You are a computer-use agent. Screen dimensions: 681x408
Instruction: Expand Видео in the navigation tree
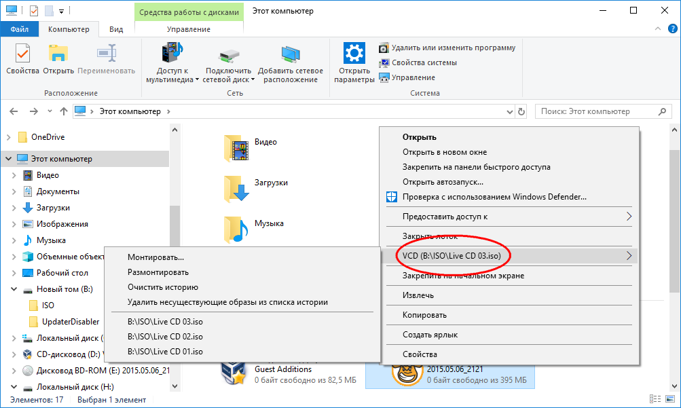(x=14, y=175)
